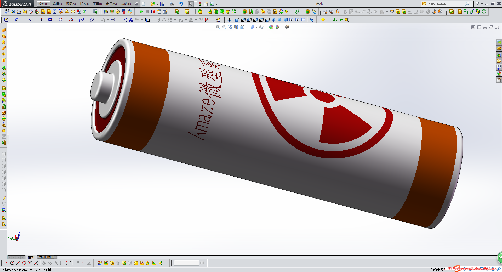Click Zoom to Fit magnifier
The image size is (502, 272).
[x=218, y=27]
